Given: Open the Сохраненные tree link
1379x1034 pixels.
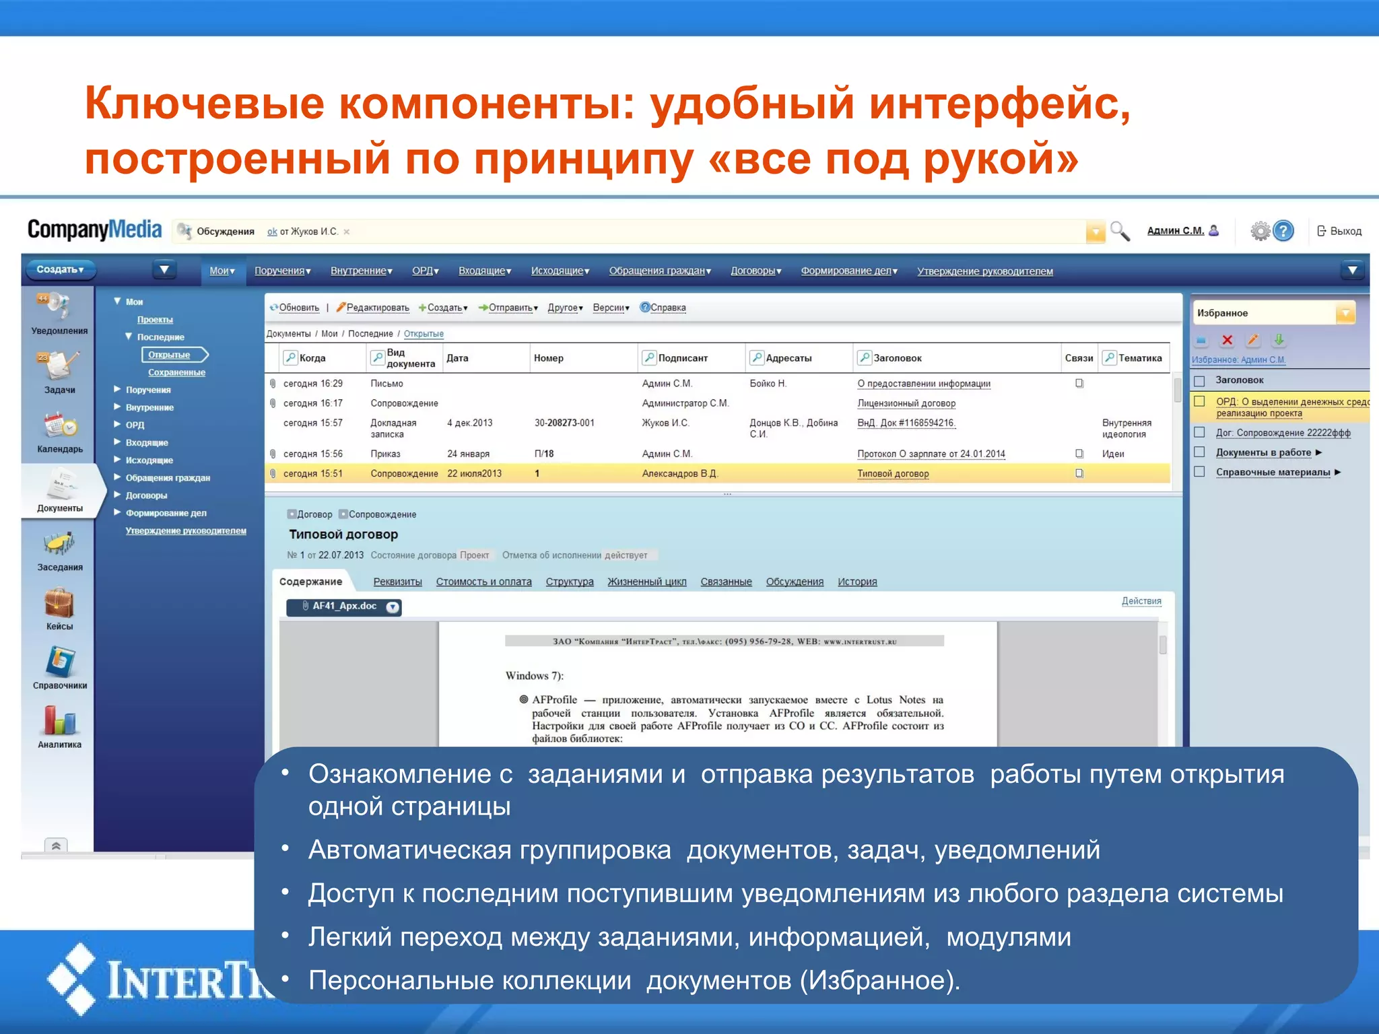Looking at the screenshot, I should [176, 372].
